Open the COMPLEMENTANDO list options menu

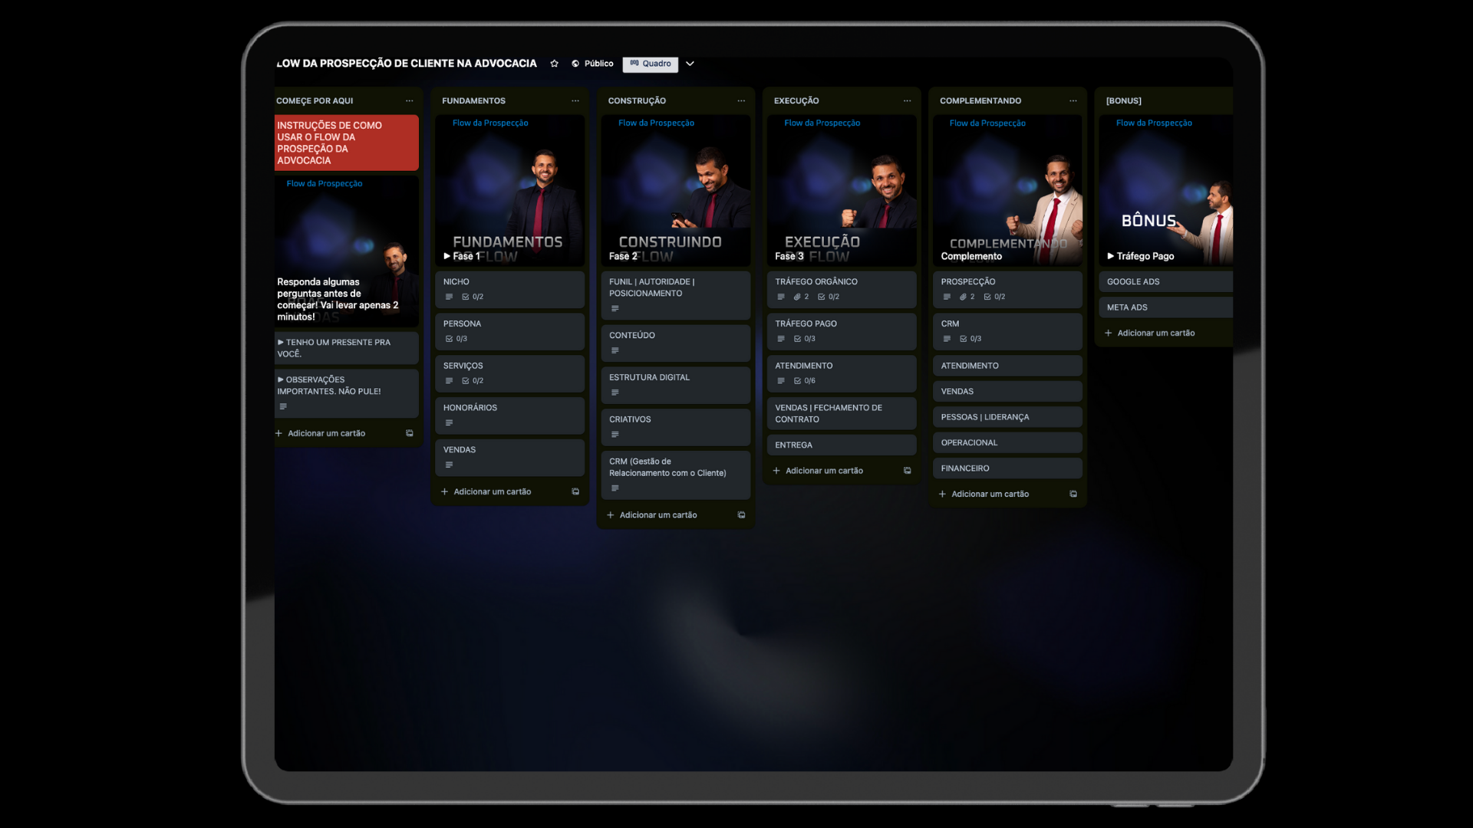(x=1073, y=101)
